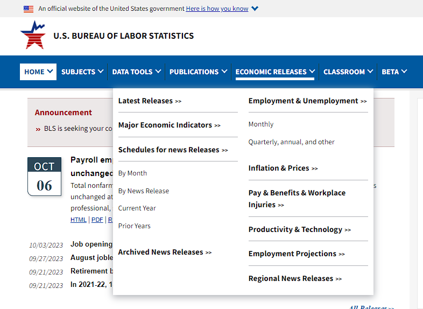Image resolution: width=423 pixels, height=309 pixels.
Task: Select schedule By Month
Action: [132, 173]
